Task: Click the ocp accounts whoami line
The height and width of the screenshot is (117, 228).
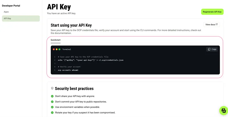Action: 68,70
